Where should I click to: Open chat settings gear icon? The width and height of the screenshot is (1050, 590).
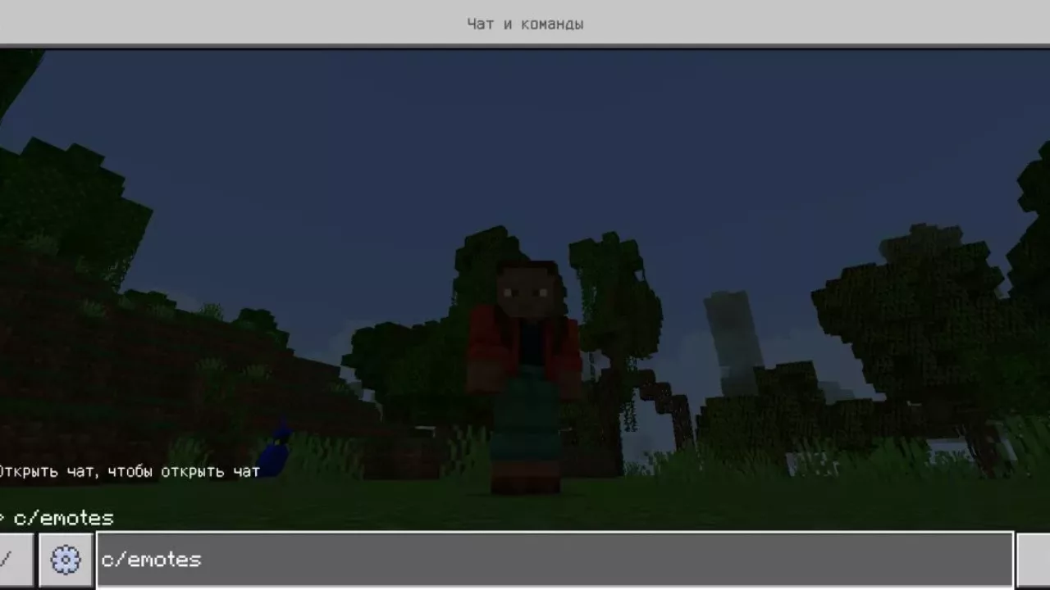coord(65,560)
